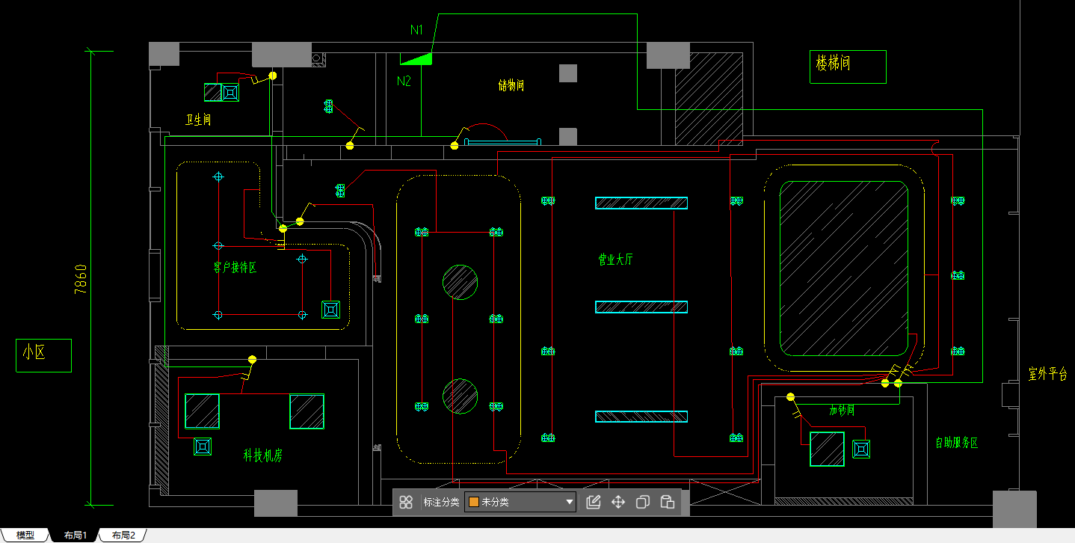Click the 储物间 room label
This screenshot has width=1075, height=543.
[511, 85]
